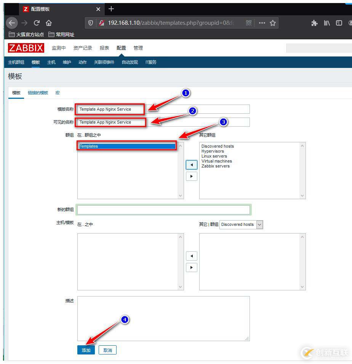Go to 关联项事件 submenu item
Viewport: 352px width, 364px height.
coord(104,62)
